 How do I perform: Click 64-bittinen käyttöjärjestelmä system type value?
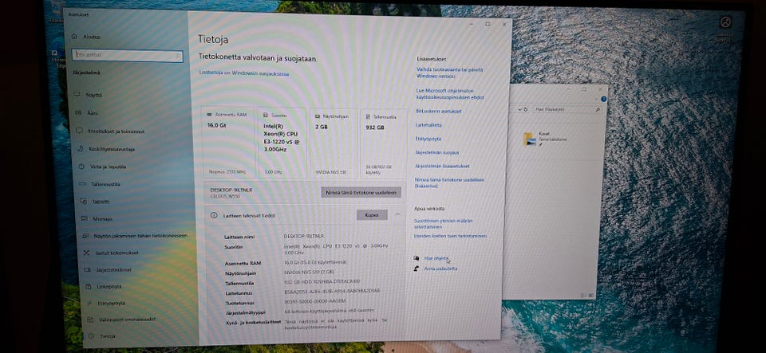click(x=330, y=310)
